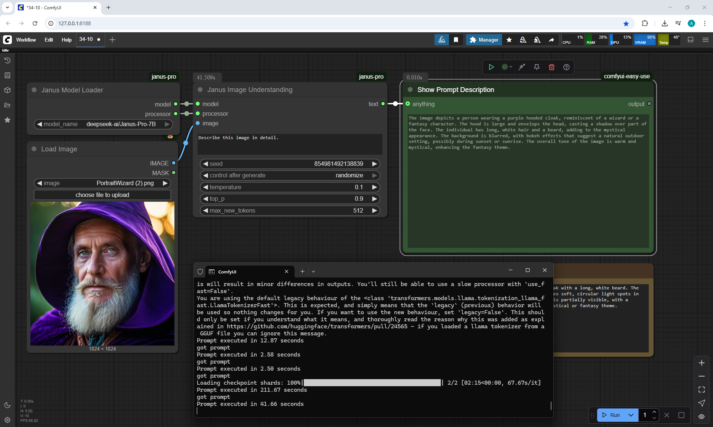Toggle dark theme moon icon
The height and width of the screenshot is (427, 713).
click(7, 405)
